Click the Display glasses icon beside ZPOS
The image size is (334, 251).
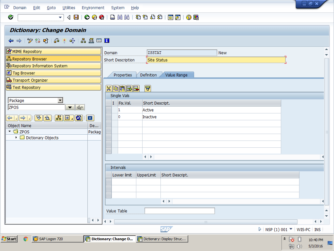pos(80,108)
